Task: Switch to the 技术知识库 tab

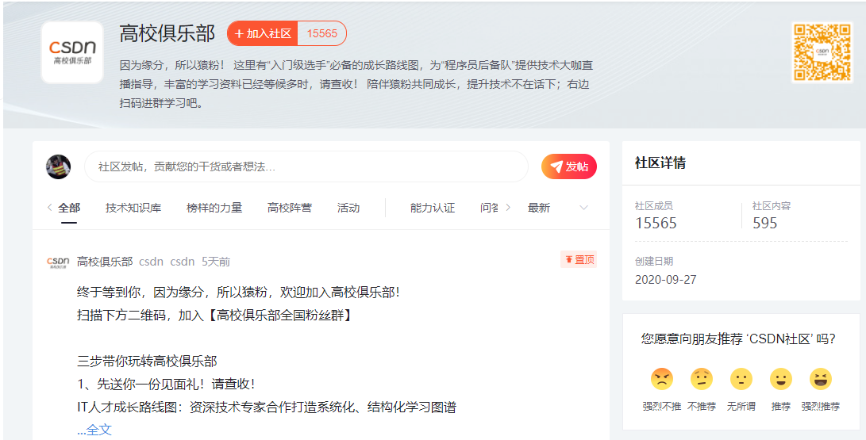Action: 133,208
